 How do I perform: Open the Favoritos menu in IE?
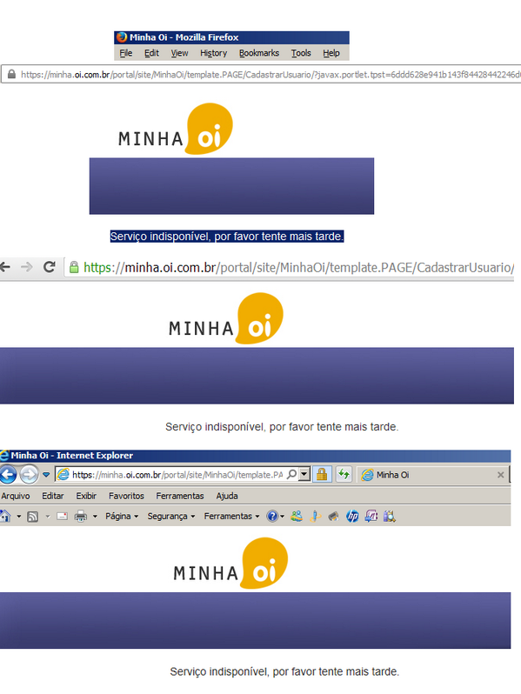point(126,496)
